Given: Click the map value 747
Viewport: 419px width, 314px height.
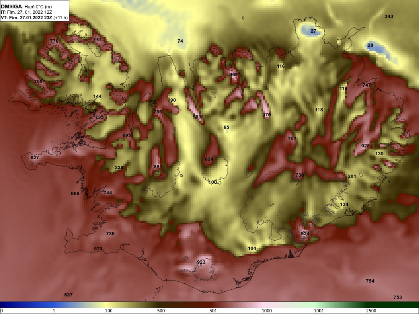Looking at the screenshot, I should 367,85.
